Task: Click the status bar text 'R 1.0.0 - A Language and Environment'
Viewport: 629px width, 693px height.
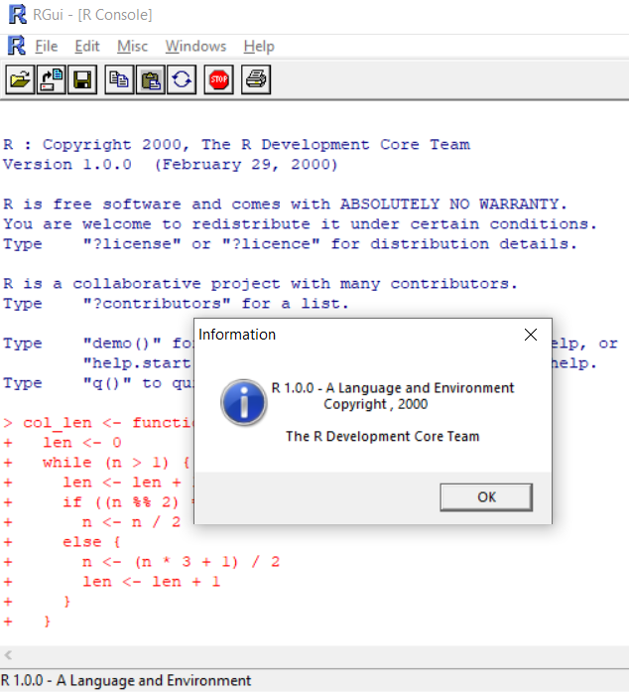Action: coord(126,680)
